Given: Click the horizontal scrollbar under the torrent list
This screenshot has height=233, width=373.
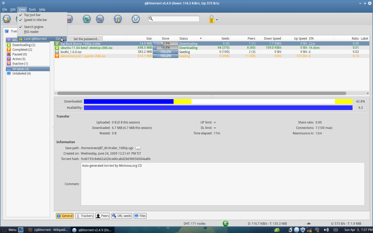Looking at the screenshot, I should [x=202, y=93].
